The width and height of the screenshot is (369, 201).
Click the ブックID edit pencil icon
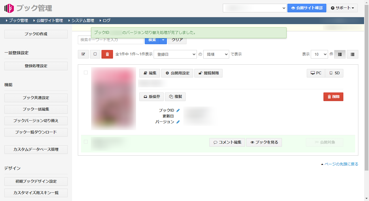(178, 110)
